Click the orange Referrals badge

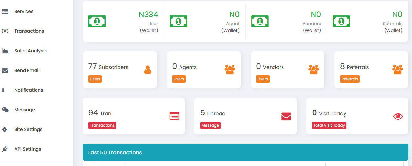click(350, 79)
